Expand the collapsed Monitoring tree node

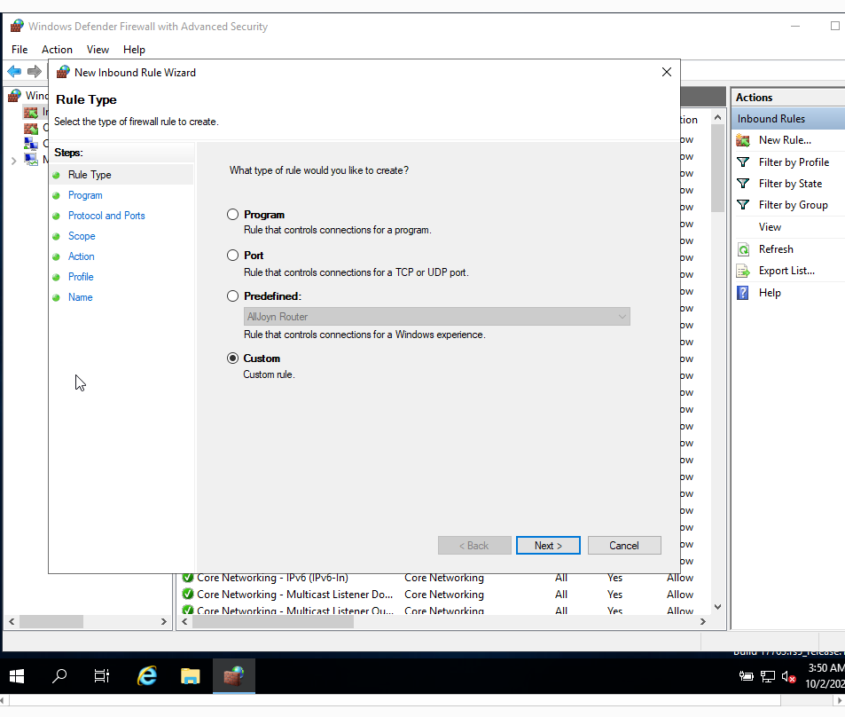pyautogui.click(x=13, y=161)
